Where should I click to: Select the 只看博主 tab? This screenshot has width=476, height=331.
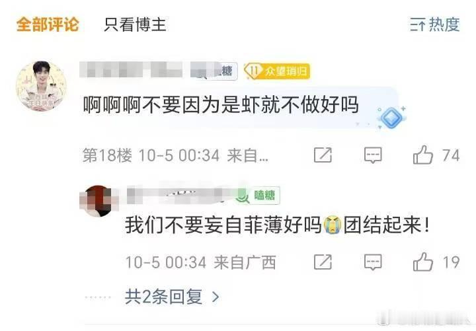pos(135,24)
